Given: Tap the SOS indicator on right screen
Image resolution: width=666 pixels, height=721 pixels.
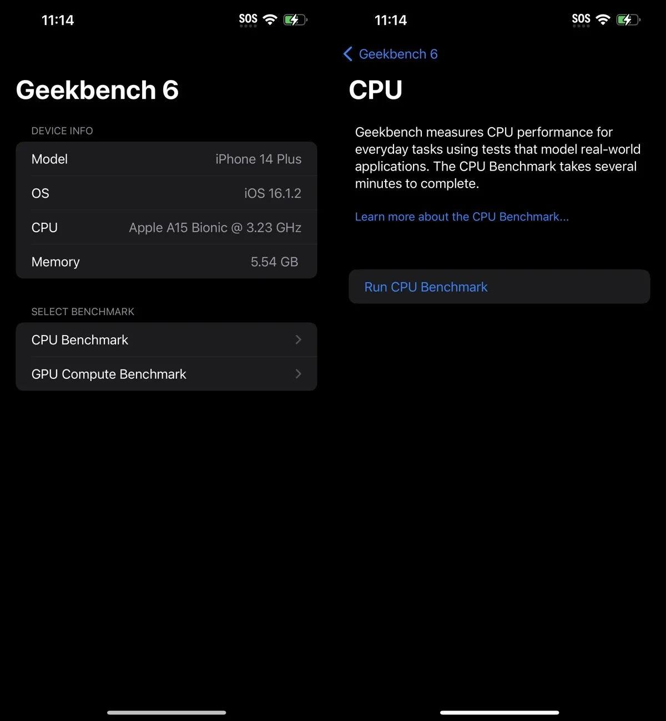Looking at the screenshot, I should [581, 19].
